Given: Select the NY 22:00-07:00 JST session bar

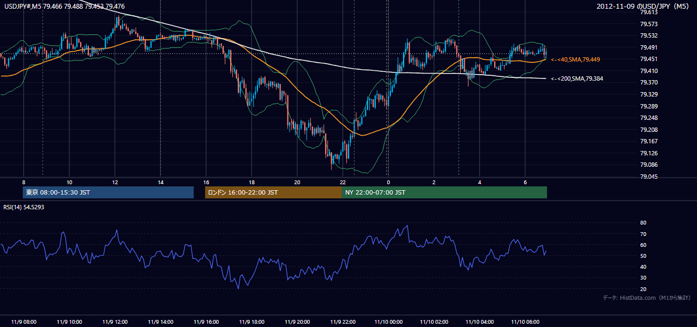Looking at the screenshot, I should 444,192.
